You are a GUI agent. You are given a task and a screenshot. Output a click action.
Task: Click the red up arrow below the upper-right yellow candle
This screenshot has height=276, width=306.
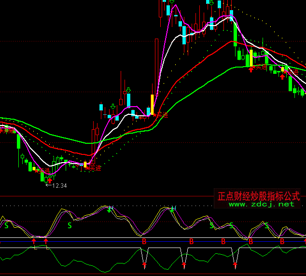click(251, 69)
